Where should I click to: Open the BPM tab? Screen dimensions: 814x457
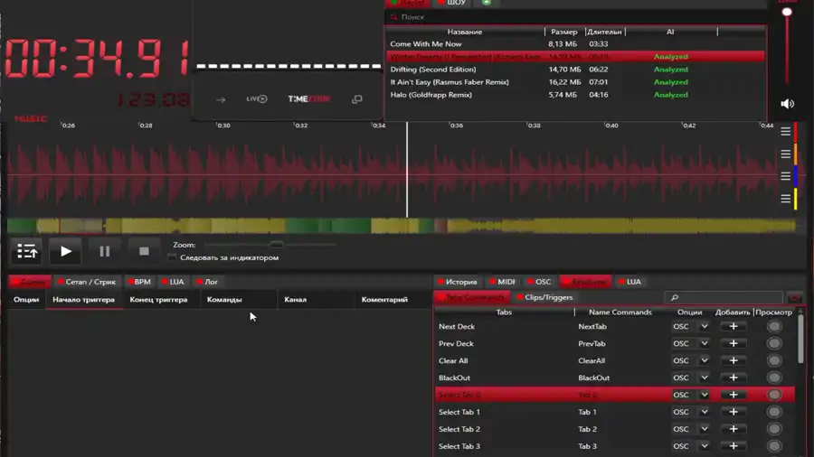coord(138,282)
